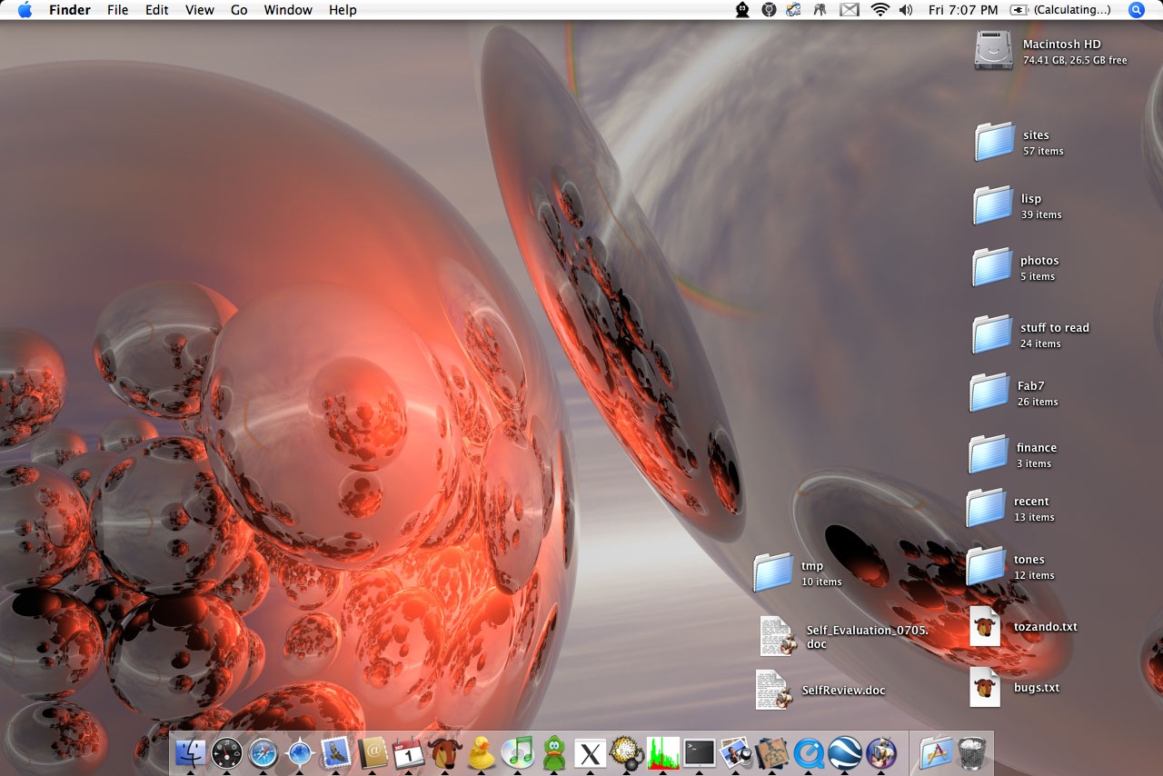Open iPhoto from the Dock
The height and width of the screenshot is (776, 1163).
point(736,752)
